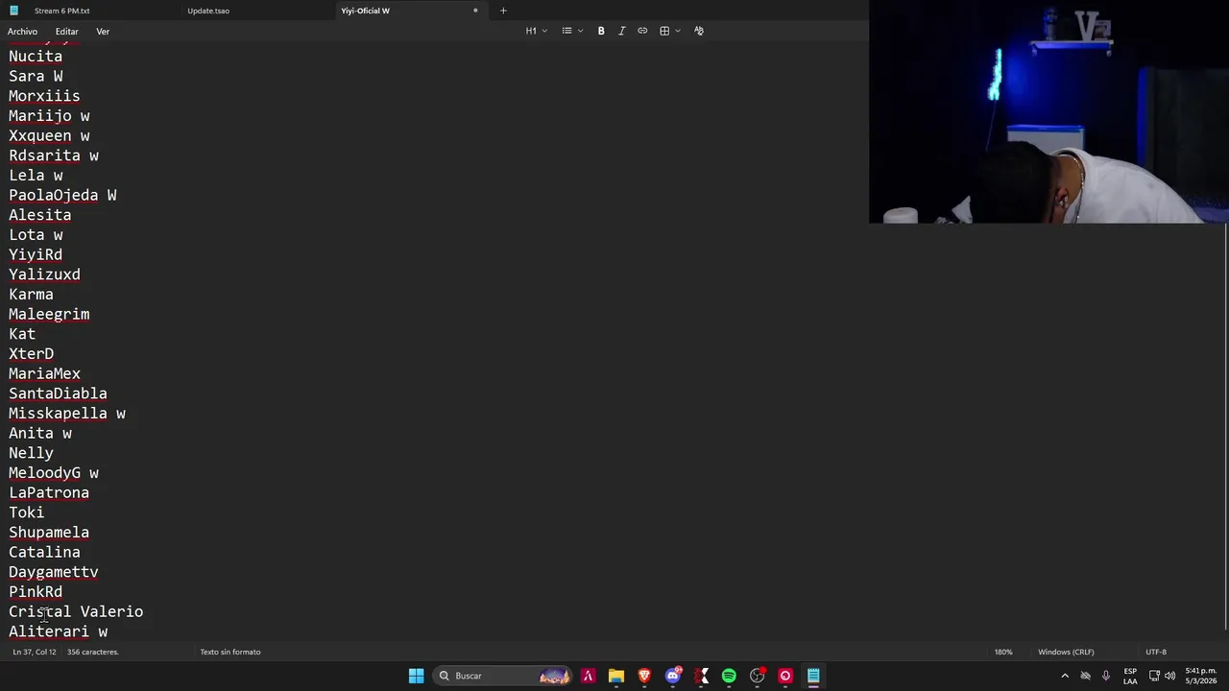
Task: Click the list formatting icon
Action: [x=566, y=31]
